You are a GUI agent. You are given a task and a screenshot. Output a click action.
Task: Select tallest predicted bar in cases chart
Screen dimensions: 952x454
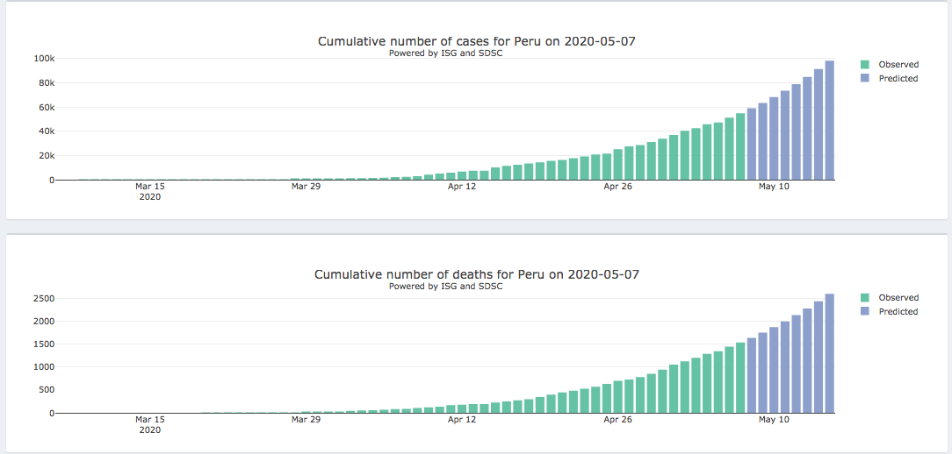click(x=829, y=121)
